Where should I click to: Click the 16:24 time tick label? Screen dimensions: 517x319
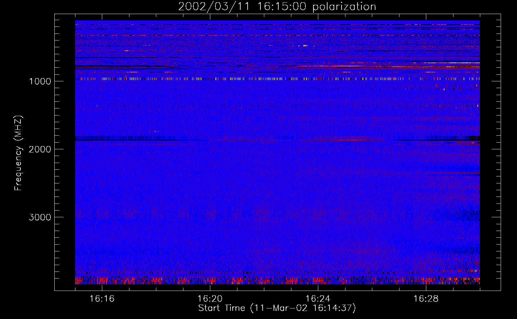(318, 299)
